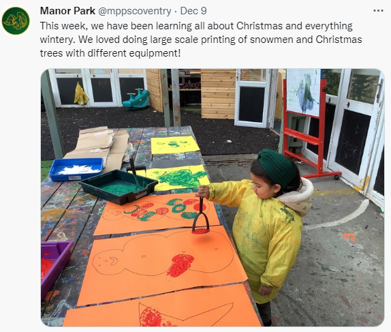Image resolution: width=391 pixels, height=332 pixels.
Task: Click the blank orange snowman outline drawing
Action: coord(162,265)
